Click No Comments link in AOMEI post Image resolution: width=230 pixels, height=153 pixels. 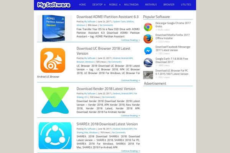[106, 25]
